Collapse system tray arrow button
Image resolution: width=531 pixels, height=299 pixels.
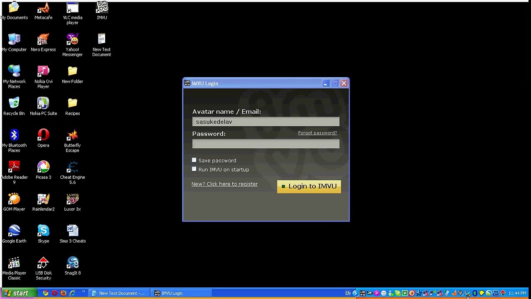[355, 293]
